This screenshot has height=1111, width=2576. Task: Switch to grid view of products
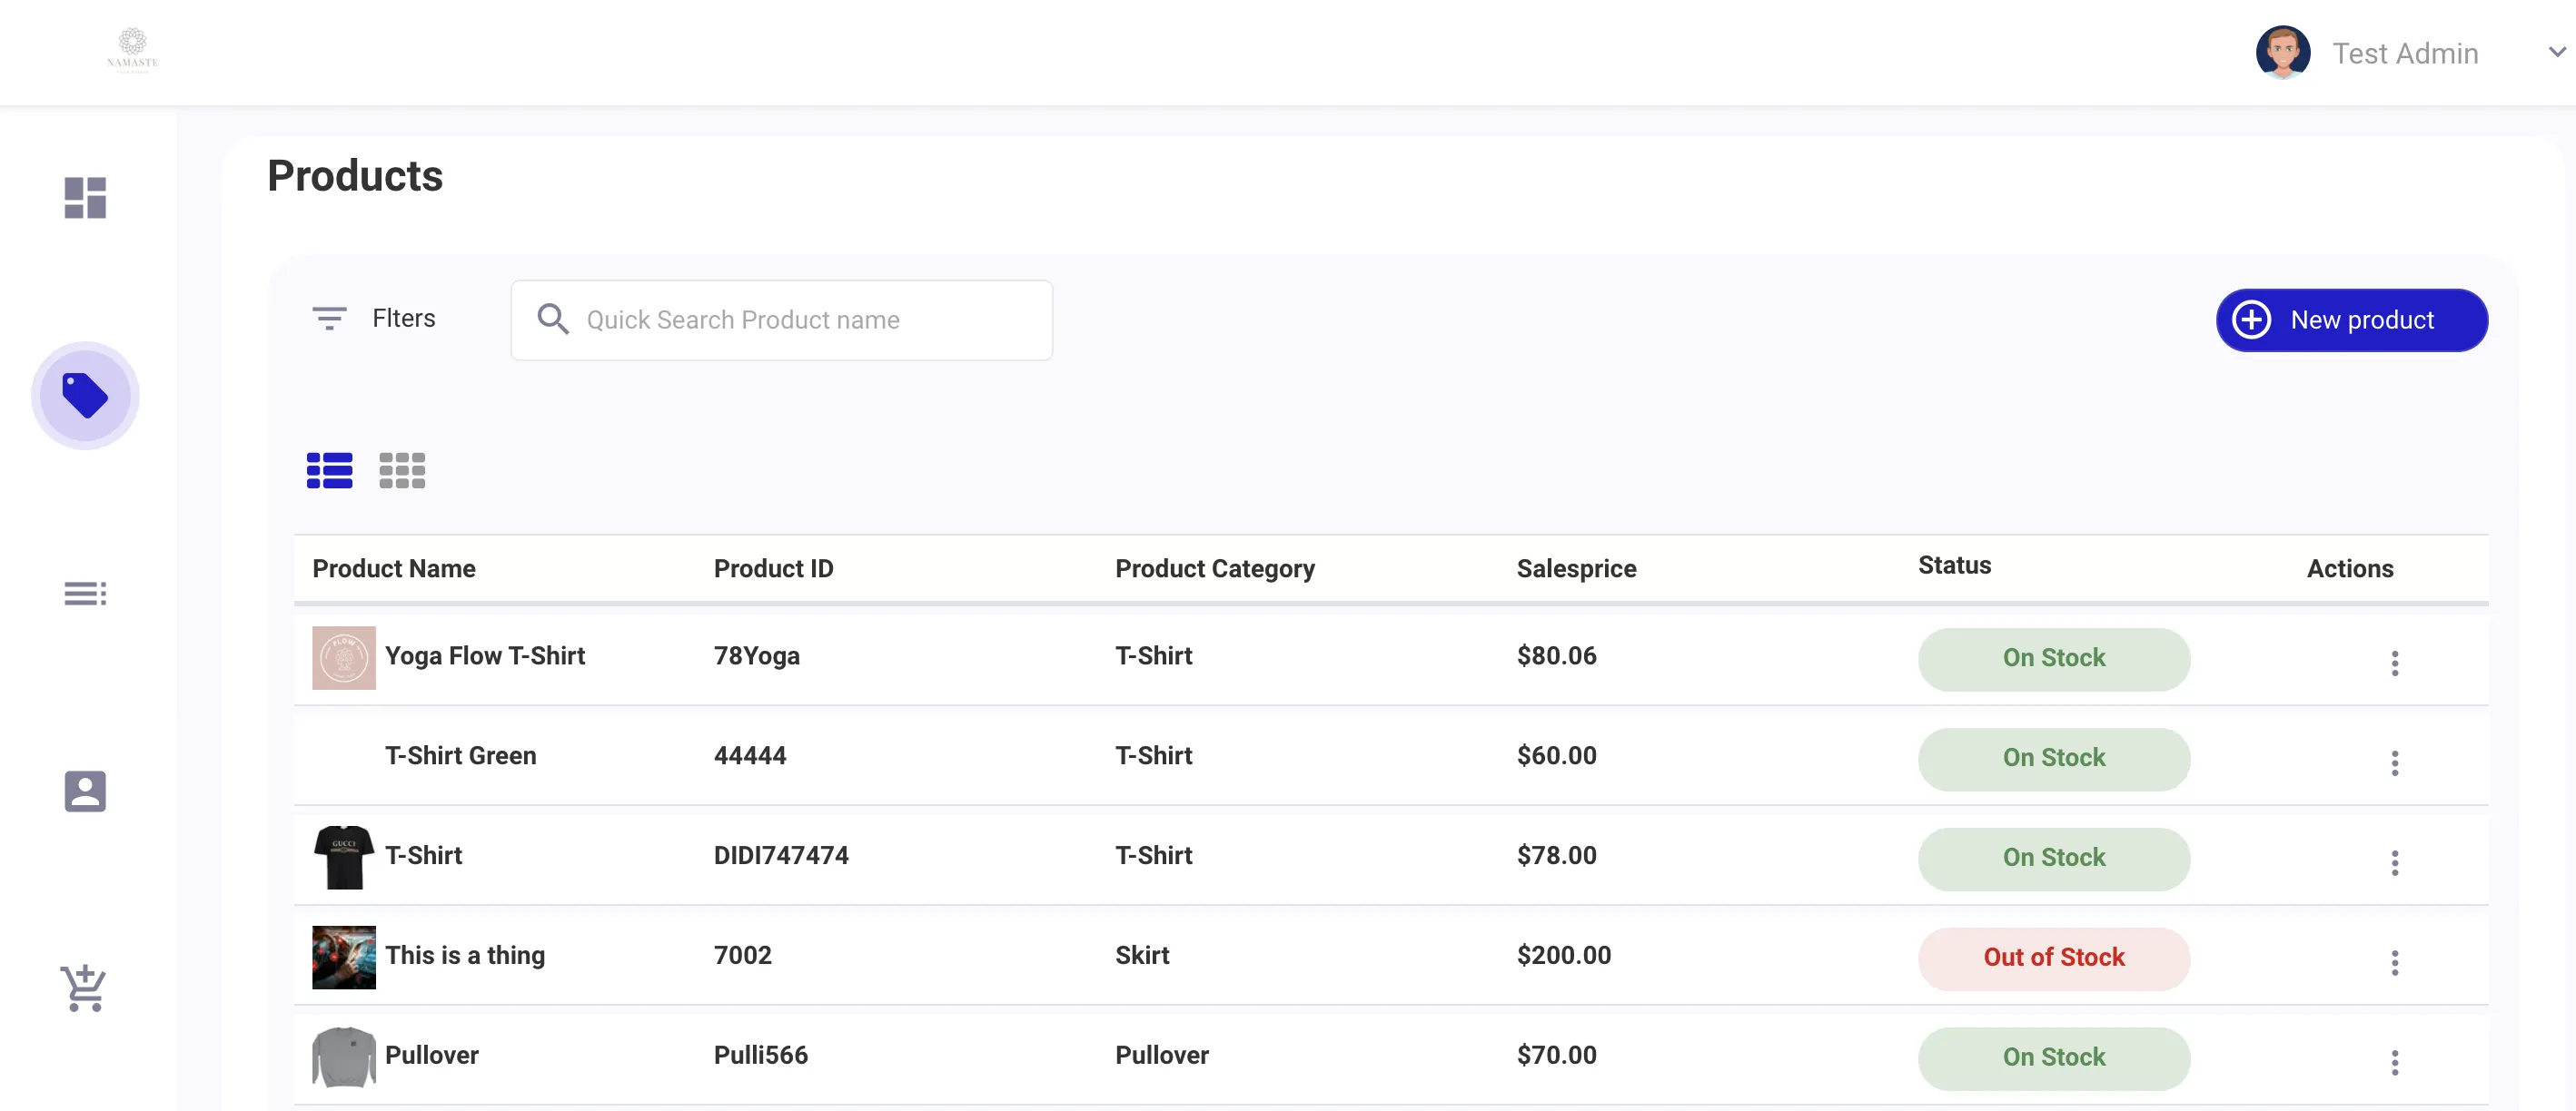[401, 469]
